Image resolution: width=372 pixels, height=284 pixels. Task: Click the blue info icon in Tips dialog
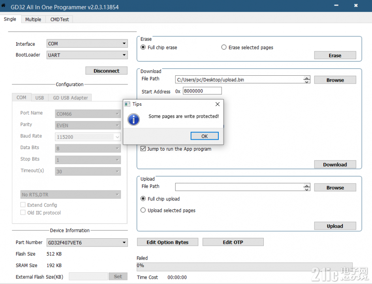tap(133, 119)
